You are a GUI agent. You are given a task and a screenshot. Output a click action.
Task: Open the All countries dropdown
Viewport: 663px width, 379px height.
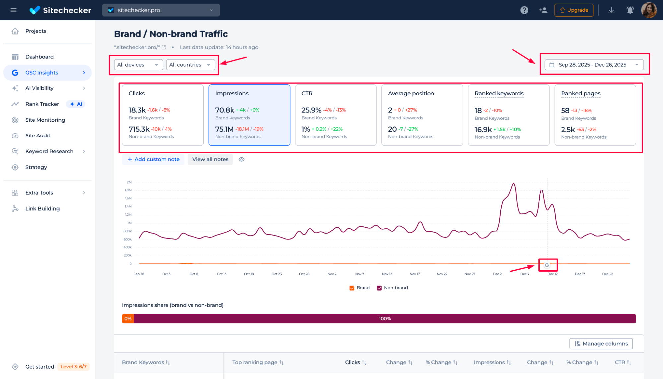click(190, 65)
